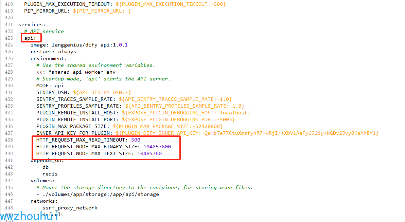This screenshot has width=405, height=222.
Task: Click the ${PIP_MIRROR_URL:-} value
Action: pyautogui.click(x=102, y=11)
